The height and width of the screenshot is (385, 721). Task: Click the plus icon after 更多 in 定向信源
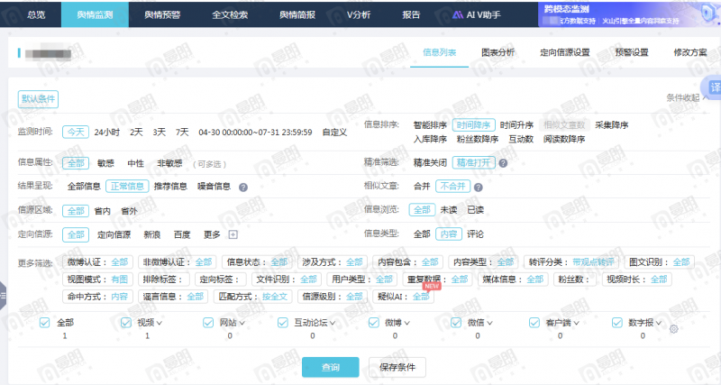233,234
